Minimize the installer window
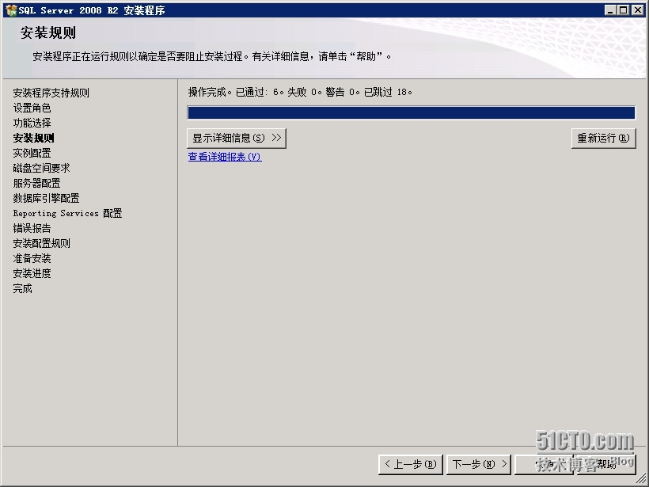Viewport: 649px width, 487px height. click(x=610, y=10)
